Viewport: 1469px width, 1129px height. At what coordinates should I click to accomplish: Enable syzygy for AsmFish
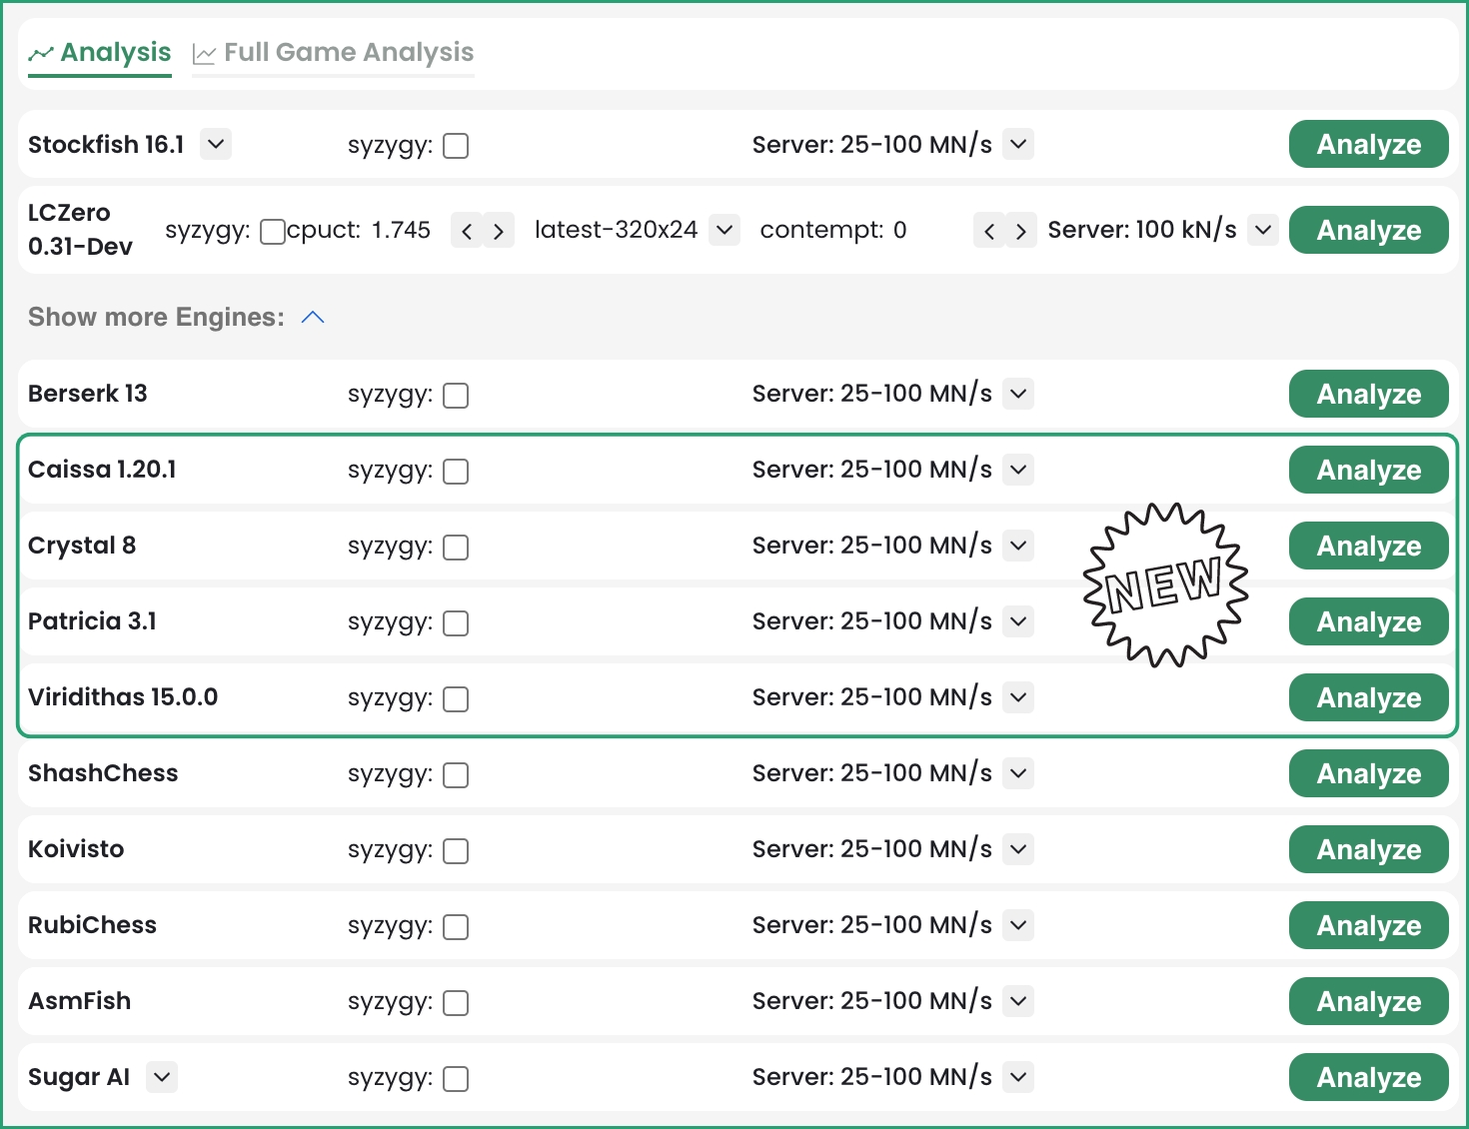456,1003
